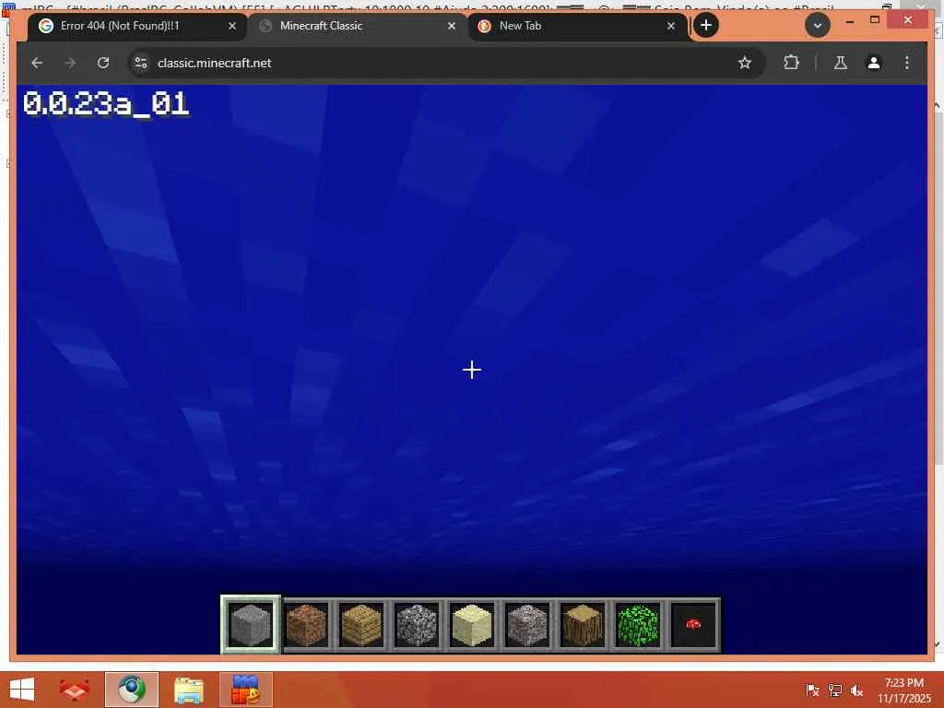Open a new browser tab

706,25
